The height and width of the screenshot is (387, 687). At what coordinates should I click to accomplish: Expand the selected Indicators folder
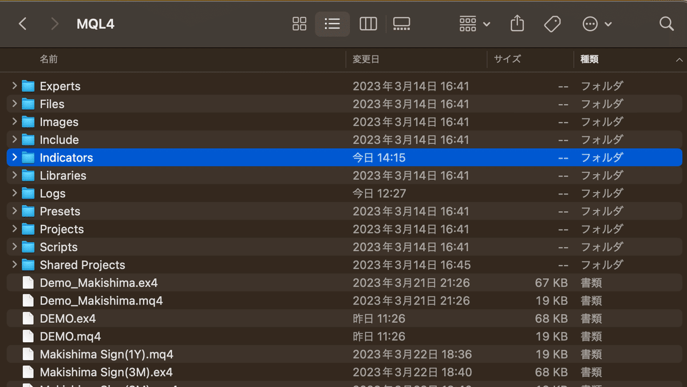click(14, 157)
